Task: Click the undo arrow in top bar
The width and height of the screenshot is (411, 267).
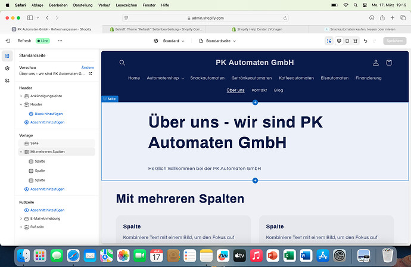Action: [365, 41]
